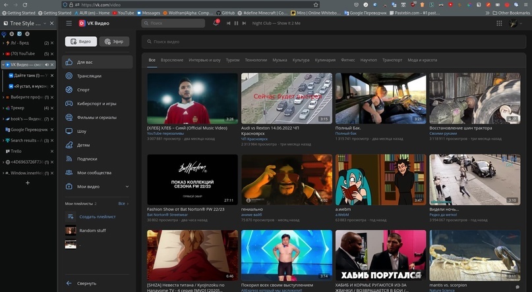This screenshot has width=532, height=292.
Task: Go to Подписки in sidebar
Action: (x=86, y=158)
